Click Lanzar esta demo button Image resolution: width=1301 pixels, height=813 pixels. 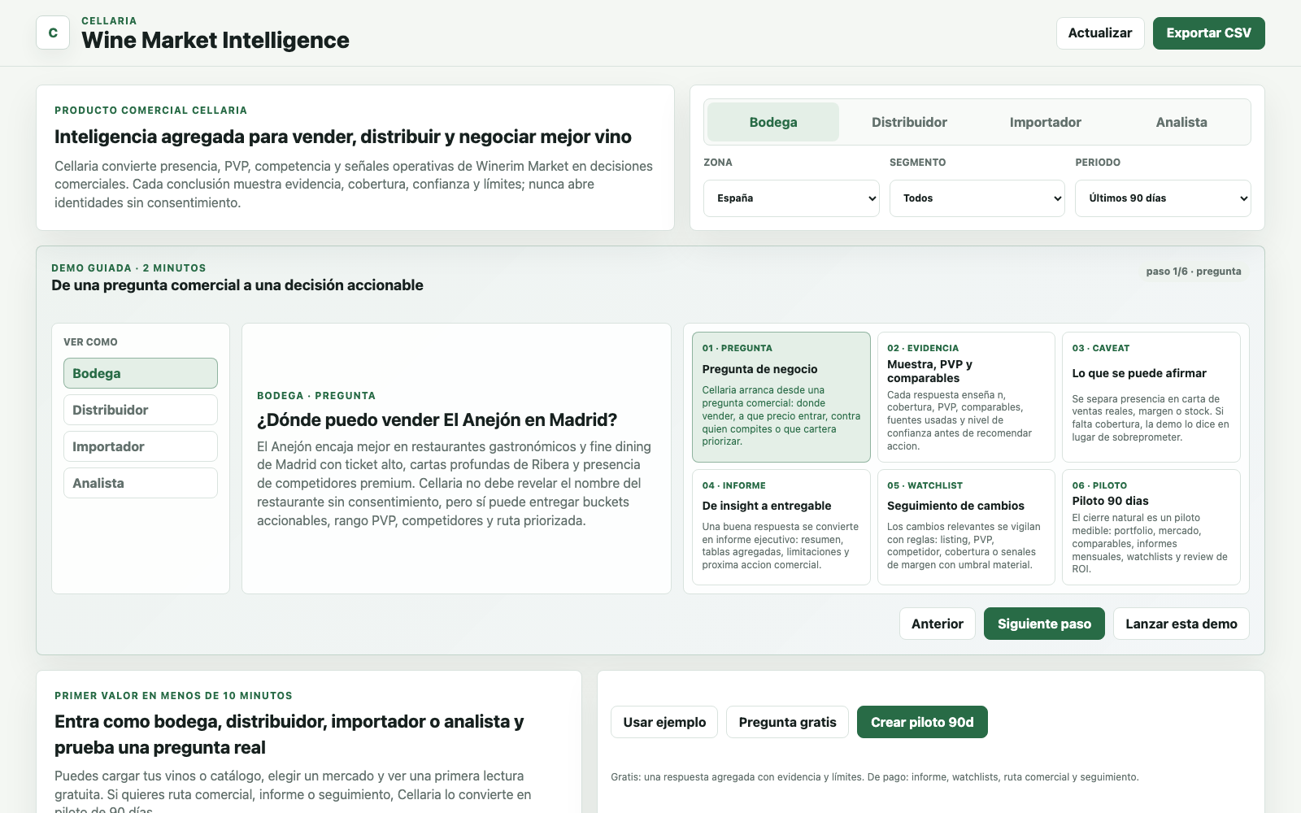(1181, 624)
